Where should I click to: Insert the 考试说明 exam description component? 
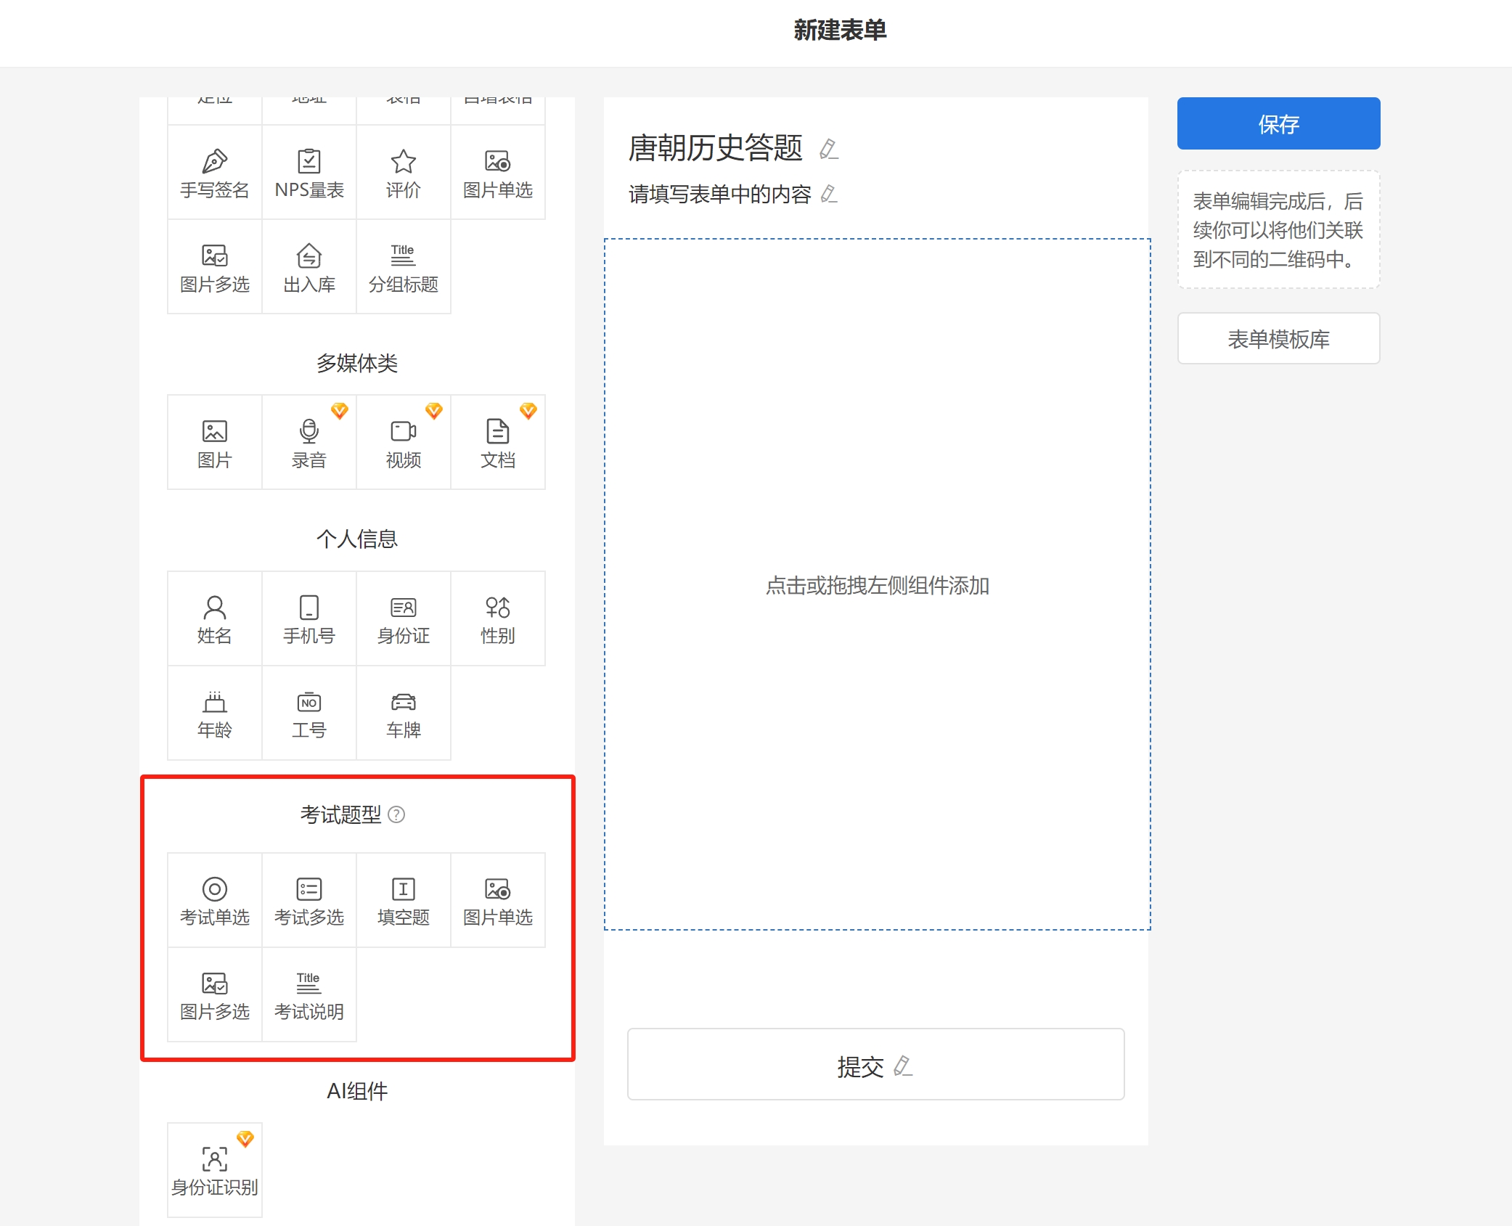click(x=308, y=994)
